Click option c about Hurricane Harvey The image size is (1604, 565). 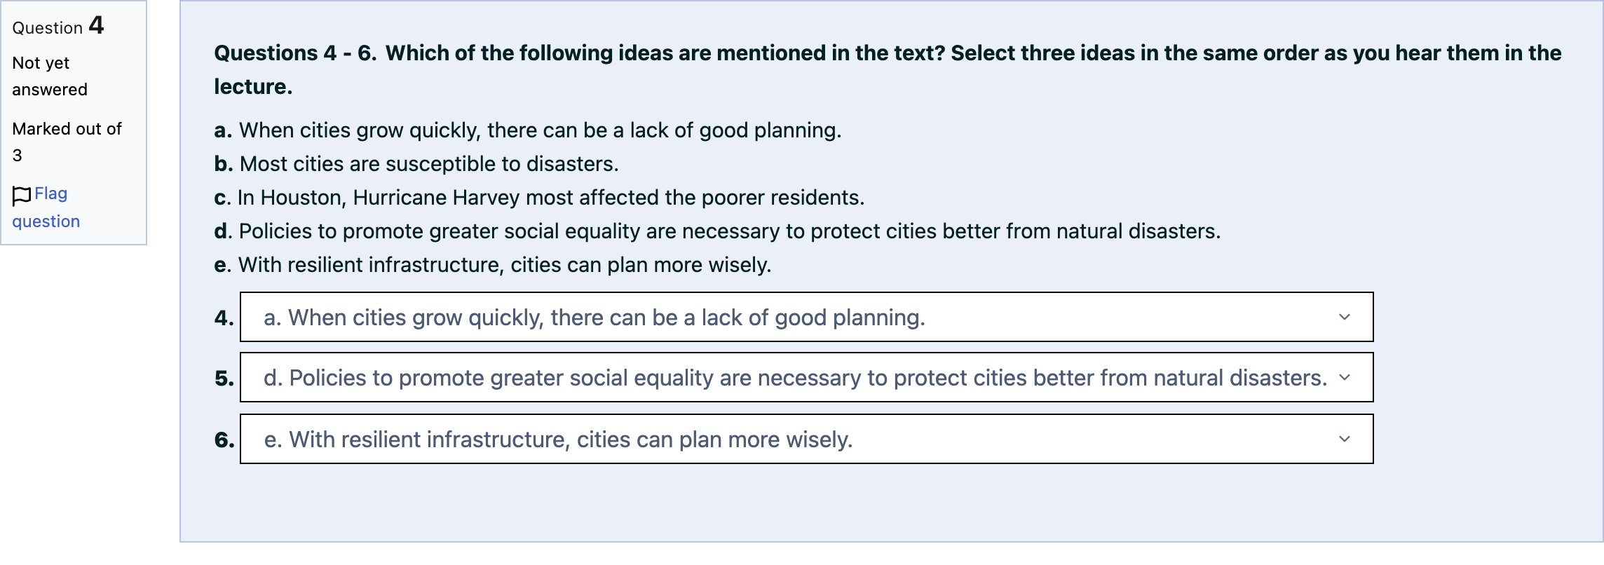point(539,198)
